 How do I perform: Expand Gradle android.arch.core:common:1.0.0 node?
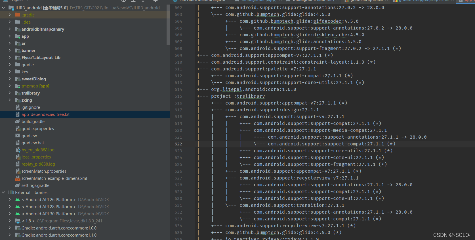click(10, 228)
